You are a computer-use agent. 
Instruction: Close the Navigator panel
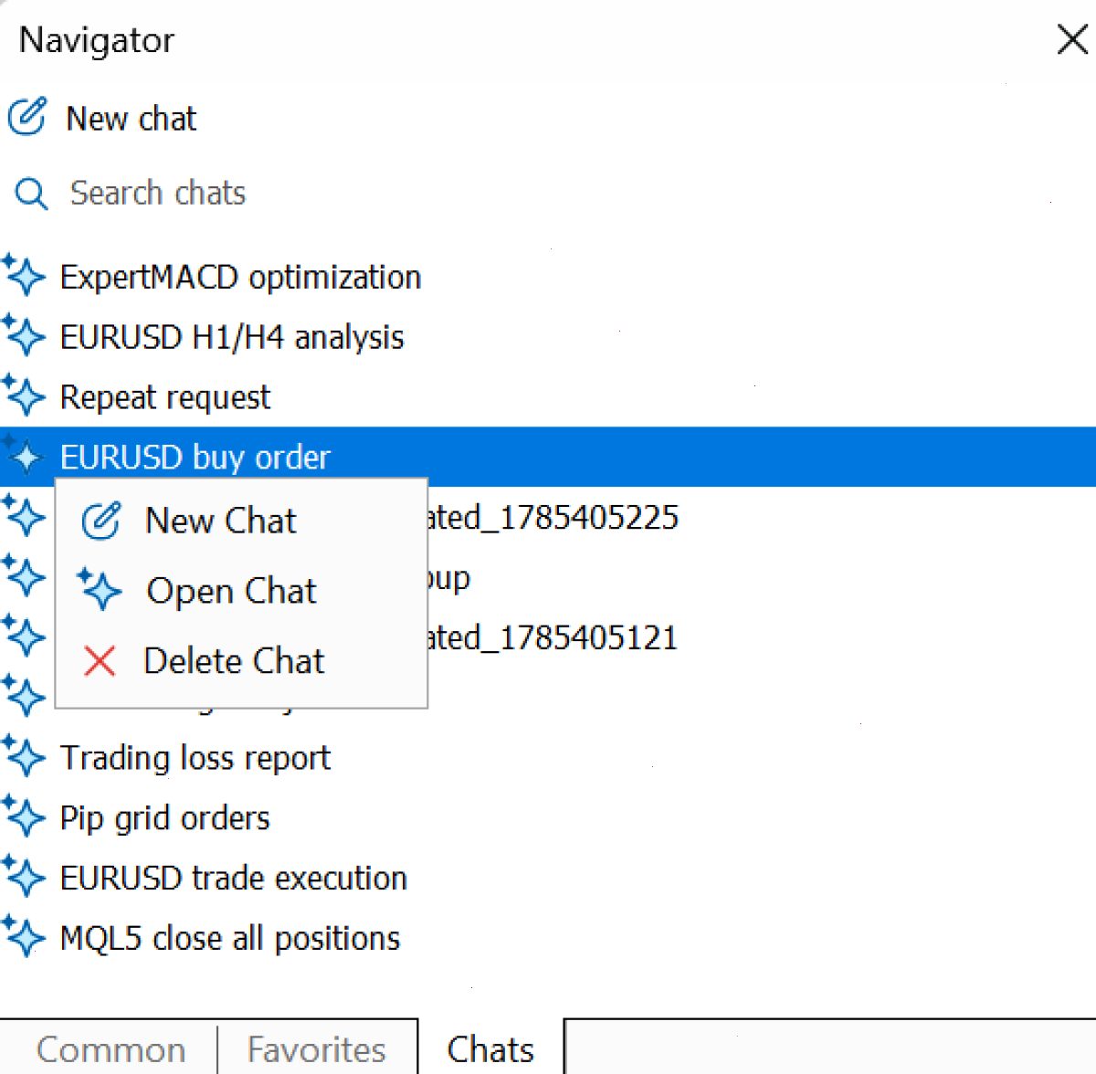(x=1072, y=39)
